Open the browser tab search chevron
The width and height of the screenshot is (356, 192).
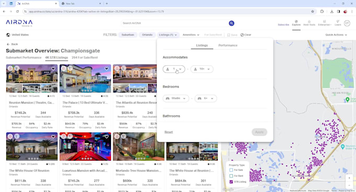pyautogui.click(x=4, y=4)
